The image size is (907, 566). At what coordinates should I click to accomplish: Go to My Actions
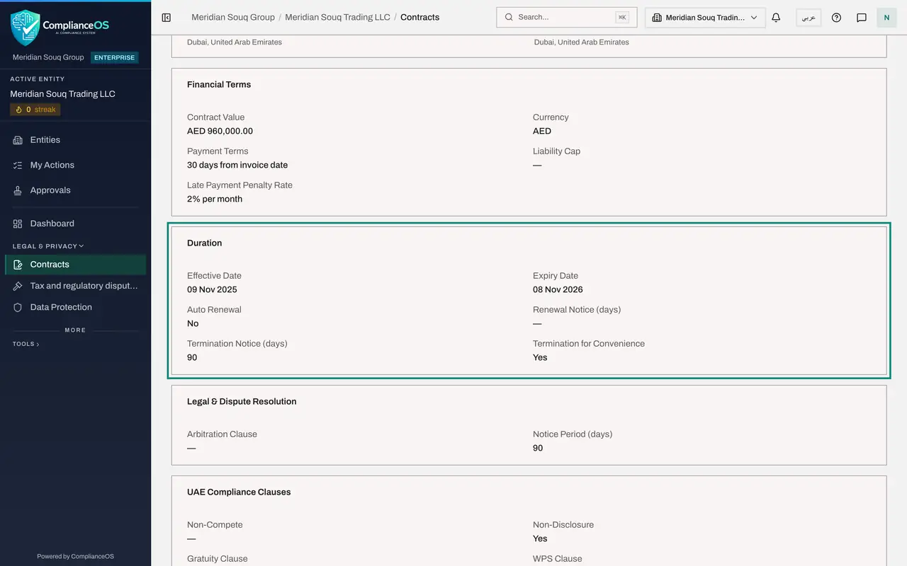pyautogui.click(x=75, y=166)
